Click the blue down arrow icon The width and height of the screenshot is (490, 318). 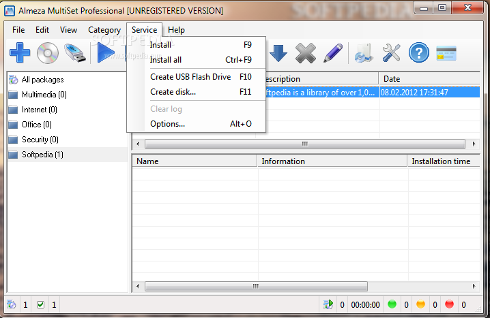pos(278,52)
